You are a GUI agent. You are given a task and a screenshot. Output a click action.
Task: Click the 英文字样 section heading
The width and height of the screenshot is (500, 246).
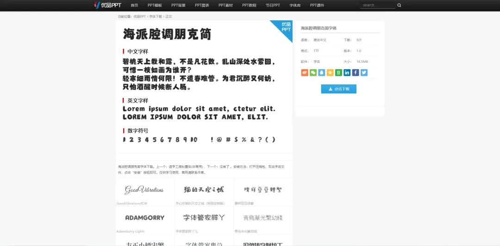(138, 101)
